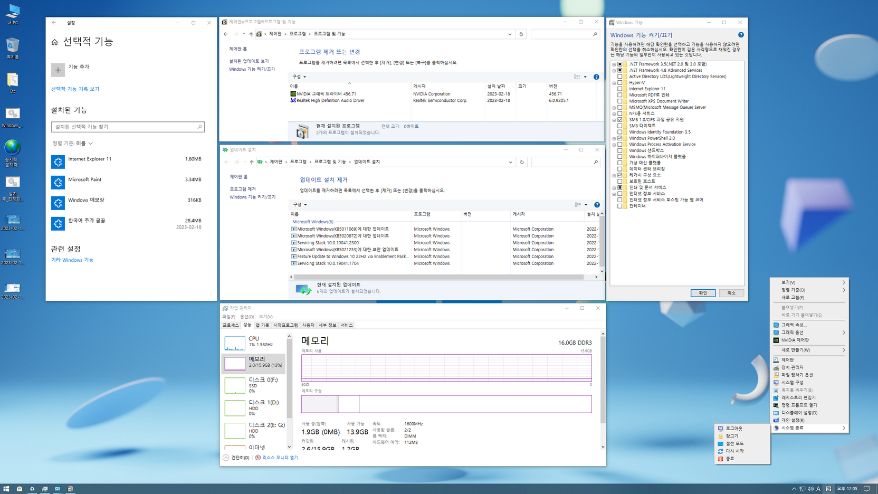Check Internet Explorer 11 in Windows 기능
878x494 pixels.
pyautogui.click(x=620, y=89)
